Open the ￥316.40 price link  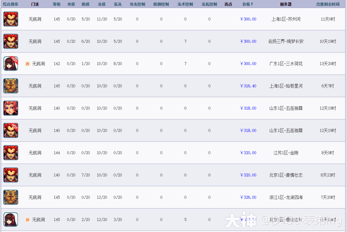(x=248, y=86)
